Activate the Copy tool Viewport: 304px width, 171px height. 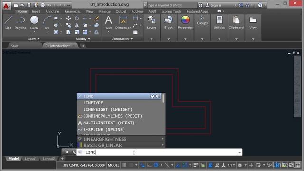(x=68, y=25)
